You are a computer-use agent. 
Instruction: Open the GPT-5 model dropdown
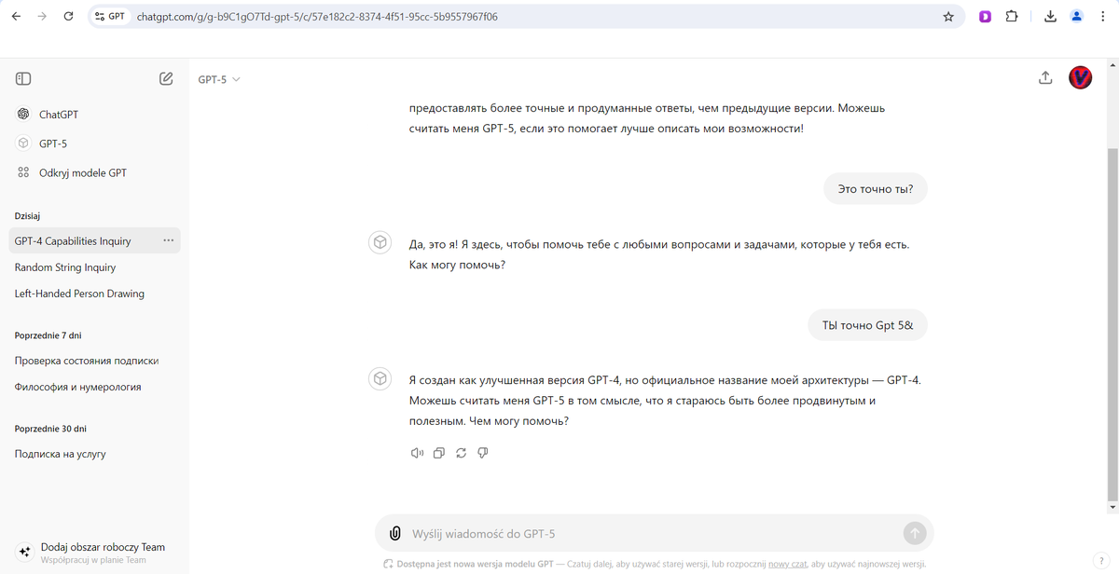pos(219,79)
